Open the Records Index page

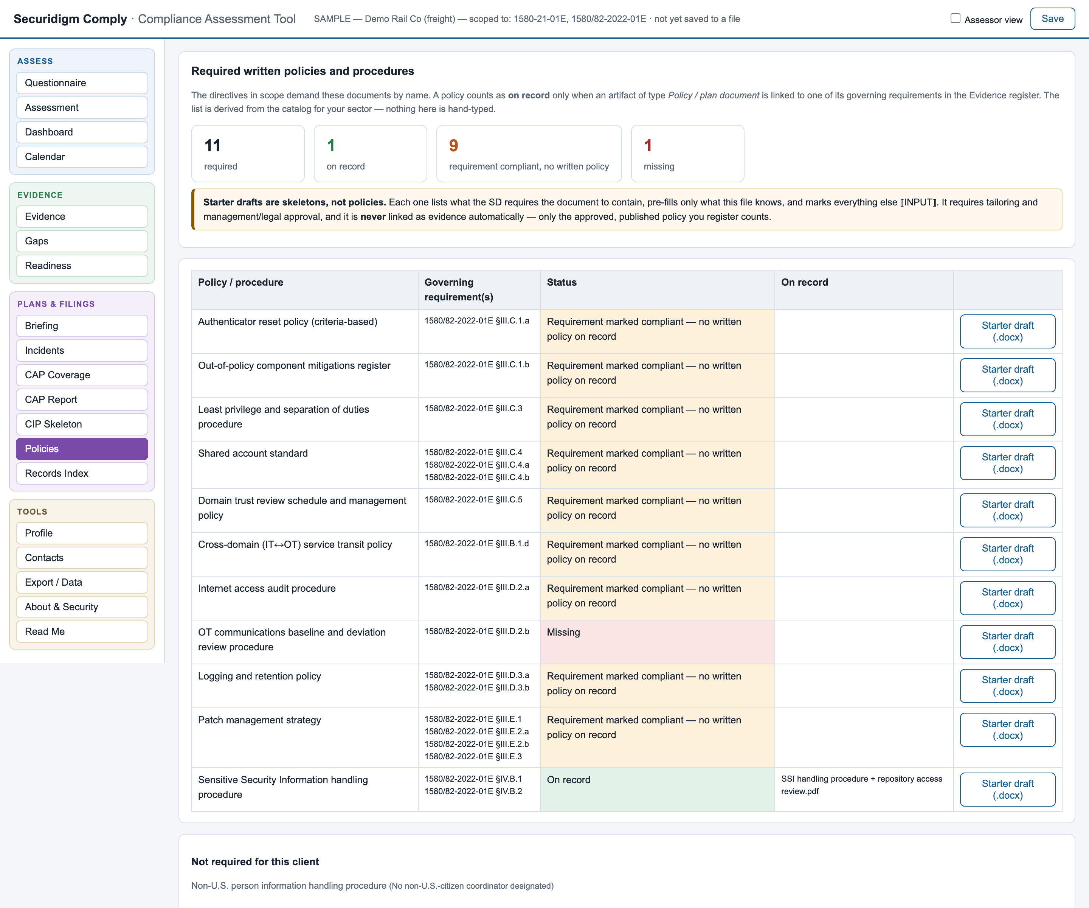[82, 473]
